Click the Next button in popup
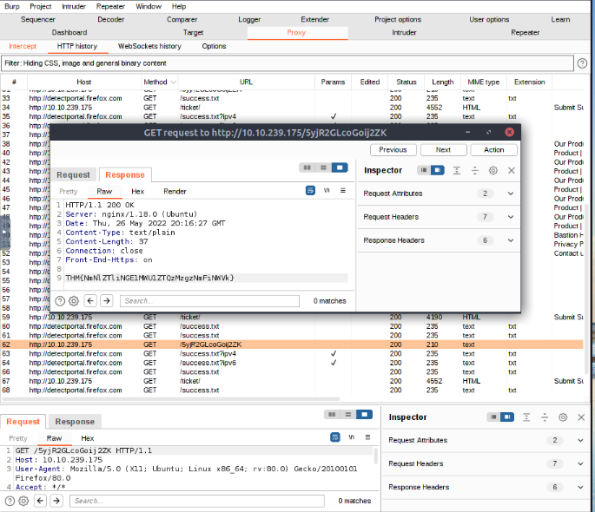595x512 pixels. [x=443, y=149]
